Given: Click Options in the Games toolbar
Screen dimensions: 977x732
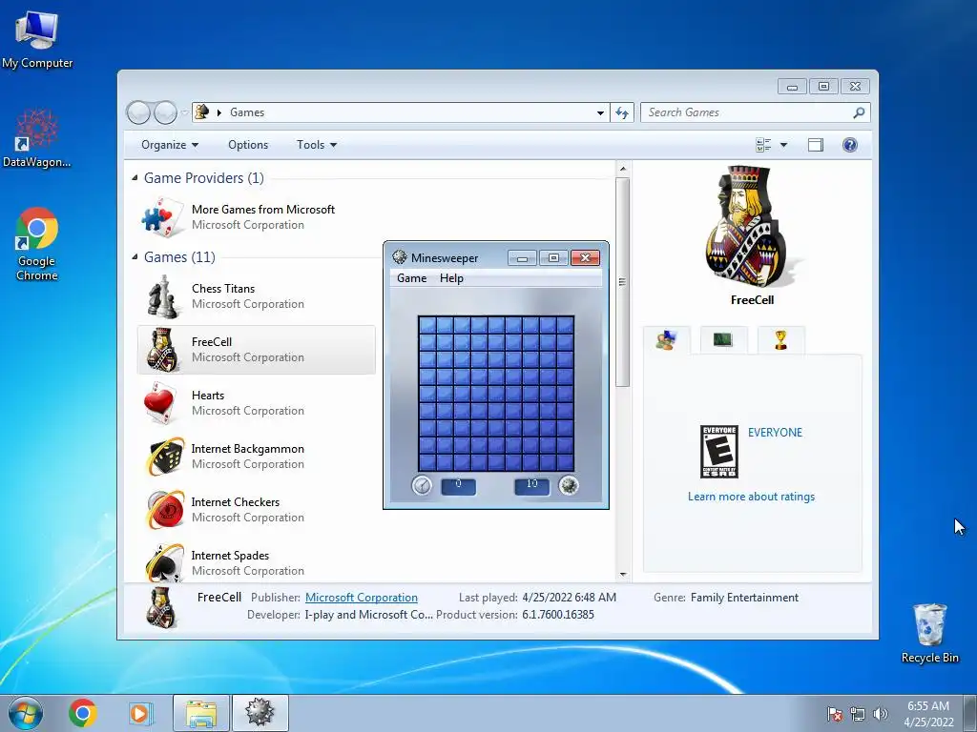Looking at the screenshot, I should coord(248,145).
